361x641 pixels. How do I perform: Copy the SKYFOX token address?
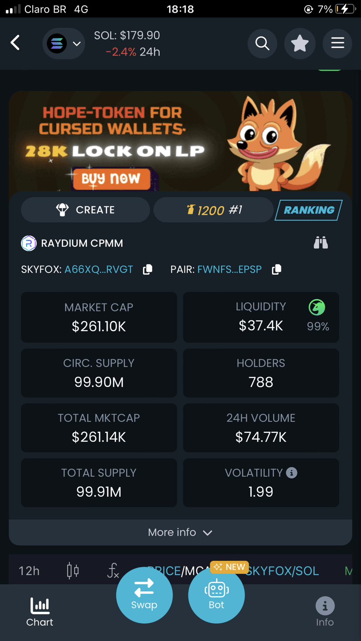(148, 269)
